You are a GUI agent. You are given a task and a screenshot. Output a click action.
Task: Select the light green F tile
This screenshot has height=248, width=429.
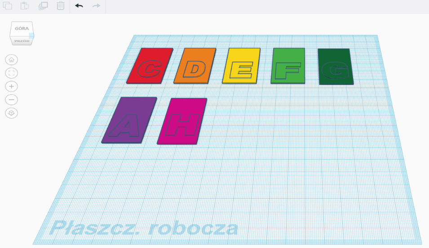(288, 66)
